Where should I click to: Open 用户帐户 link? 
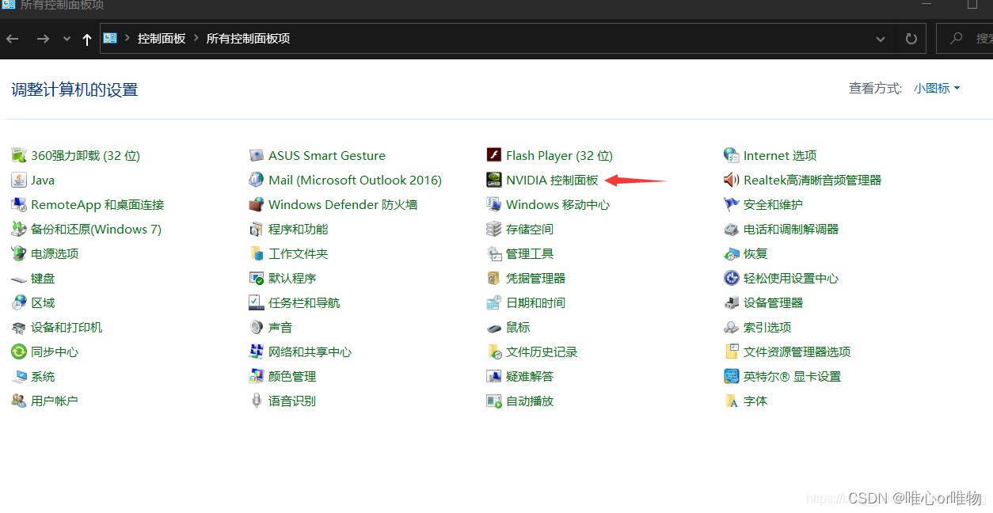pyautogui.click(x=55, y=401)
